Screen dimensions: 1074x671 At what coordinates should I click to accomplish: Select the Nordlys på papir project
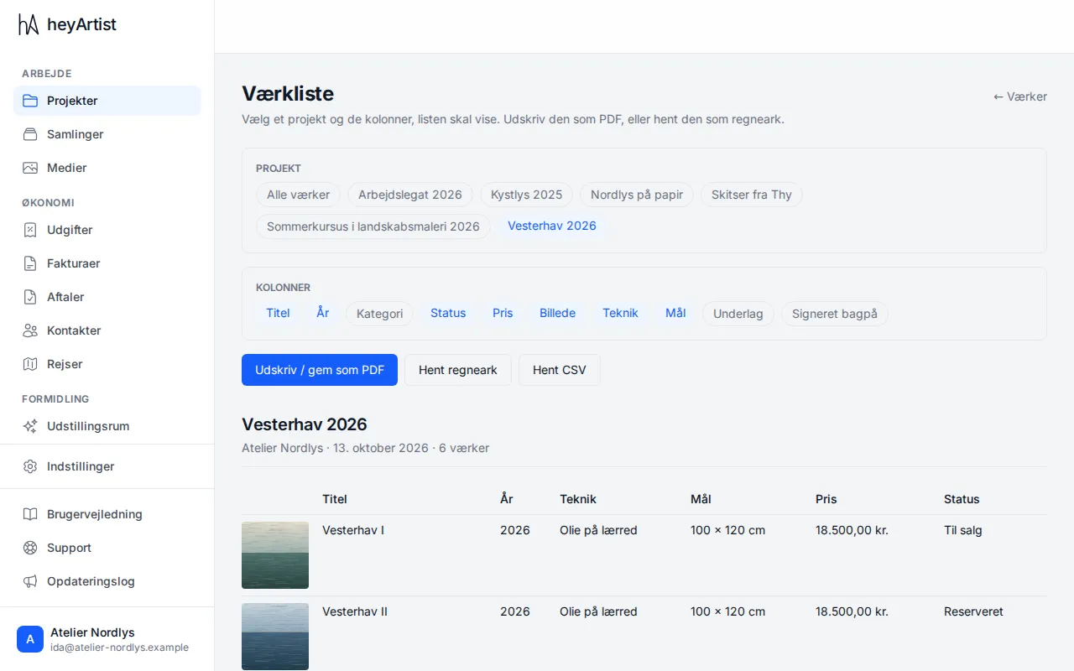637,195
